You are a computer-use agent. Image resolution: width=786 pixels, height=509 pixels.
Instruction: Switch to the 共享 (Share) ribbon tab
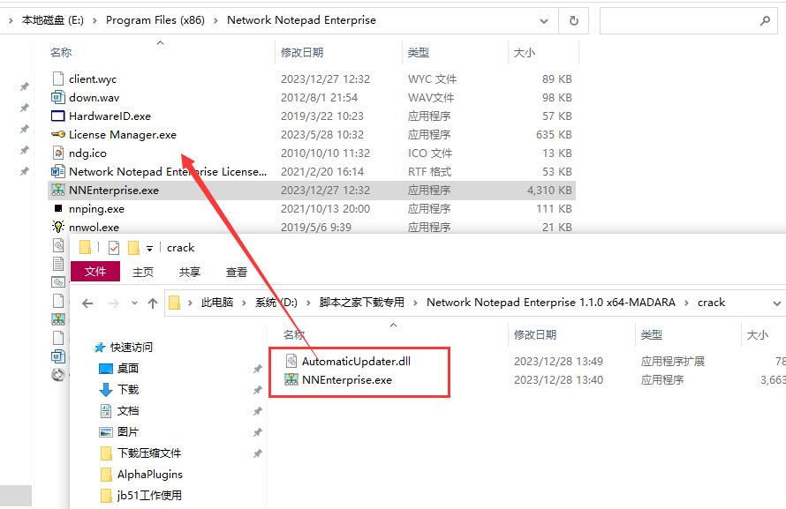pyautogui.click(x=190, y=272)
